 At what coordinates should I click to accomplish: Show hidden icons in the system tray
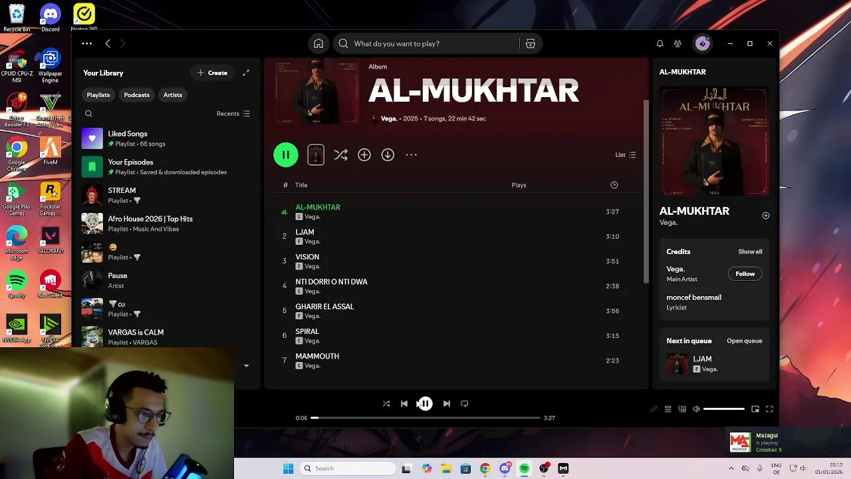(731, 468)
